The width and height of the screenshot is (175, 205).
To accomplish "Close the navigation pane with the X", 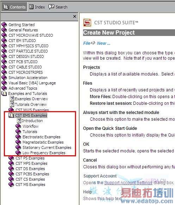I will (x=75, y=17).
